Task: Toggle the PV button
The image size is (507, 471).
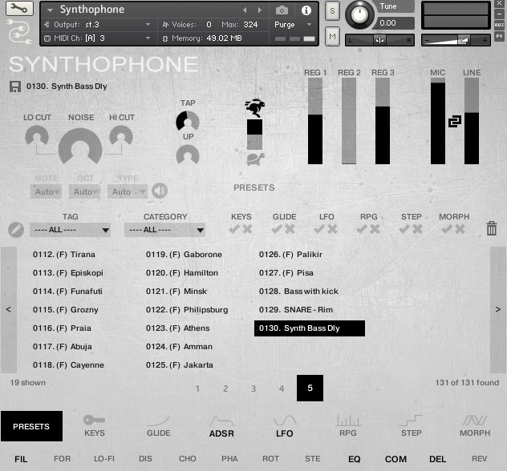Action: 499,36
